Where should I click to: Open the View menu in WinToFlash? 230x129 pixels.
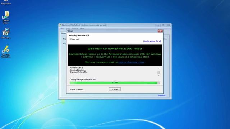68,29
